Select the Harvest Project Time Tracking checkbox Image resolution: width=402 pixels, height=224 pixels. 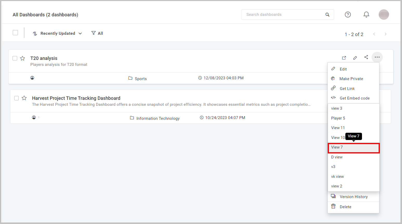pos(16,98)
